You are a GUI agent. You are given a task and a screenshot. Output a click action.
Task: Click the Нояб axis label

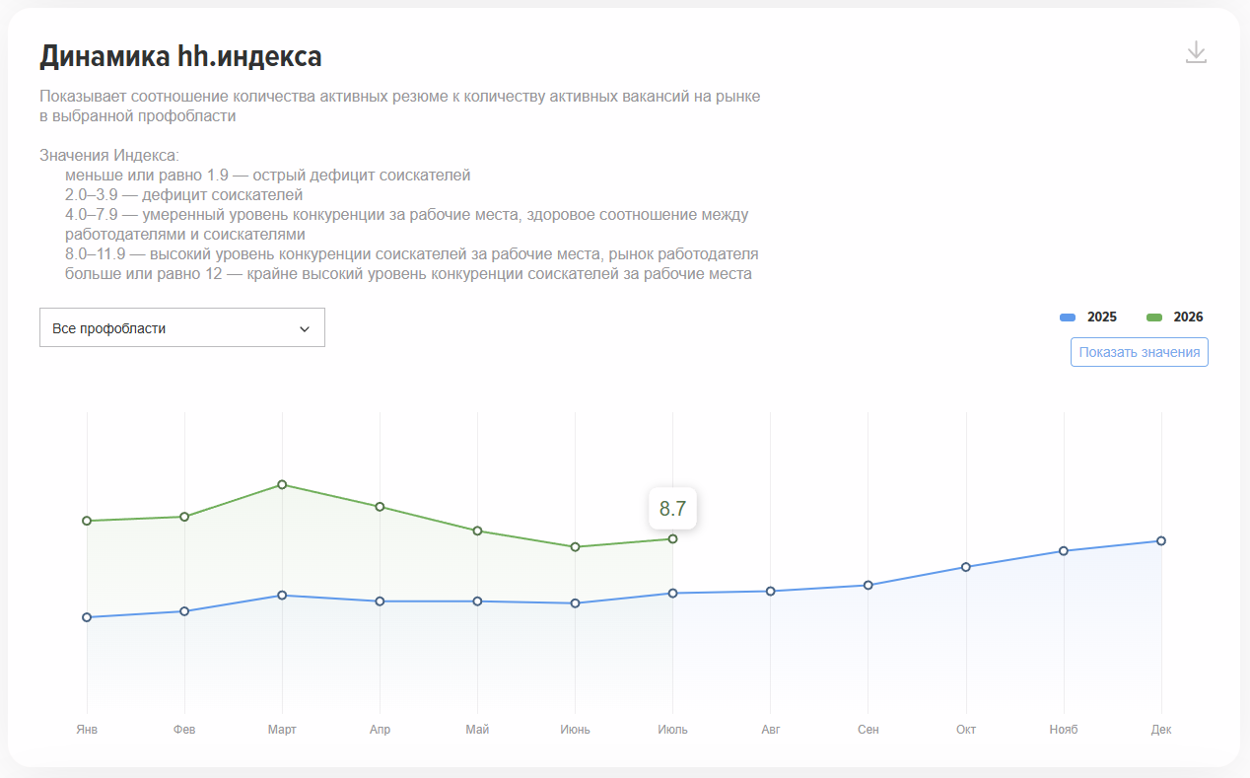point(1064,730)
